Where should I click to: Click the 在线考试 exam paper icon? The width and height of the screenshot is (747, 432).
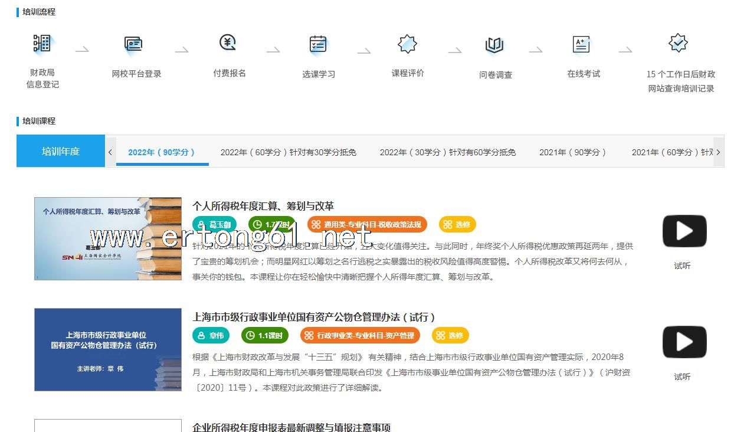(581, 44)
